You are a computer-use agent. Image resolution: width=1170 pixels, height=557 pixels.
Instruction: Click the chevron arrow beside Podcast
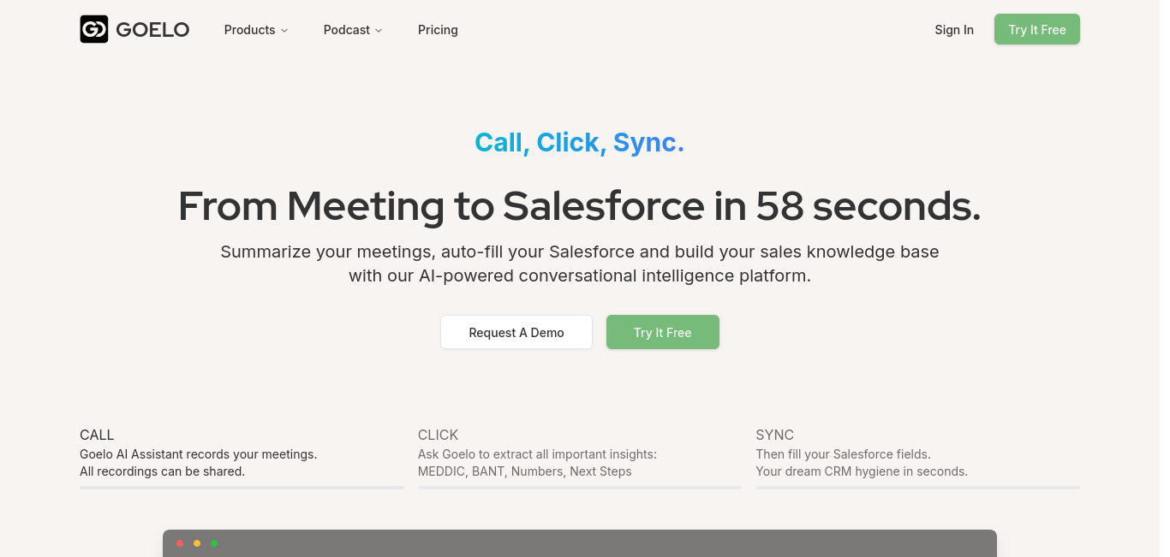click(x=379, y=31)
